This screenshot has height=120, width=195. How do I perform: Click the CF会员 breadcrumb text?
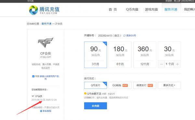tap(58, 24)
